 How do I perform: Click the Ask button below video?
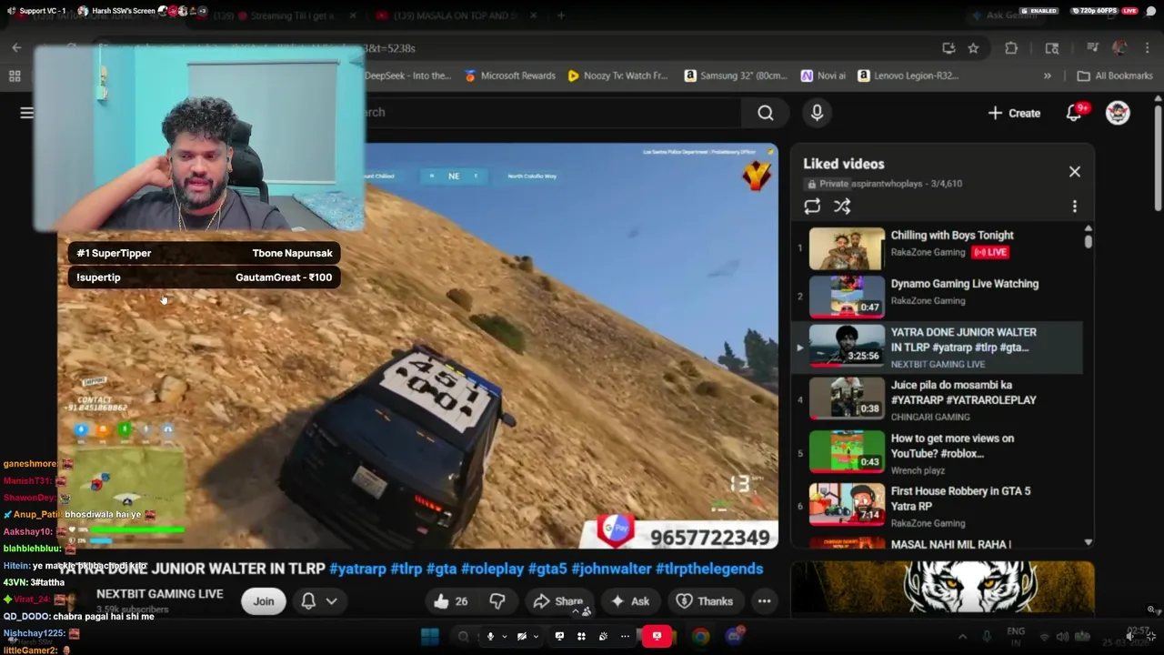pos(630,601)
